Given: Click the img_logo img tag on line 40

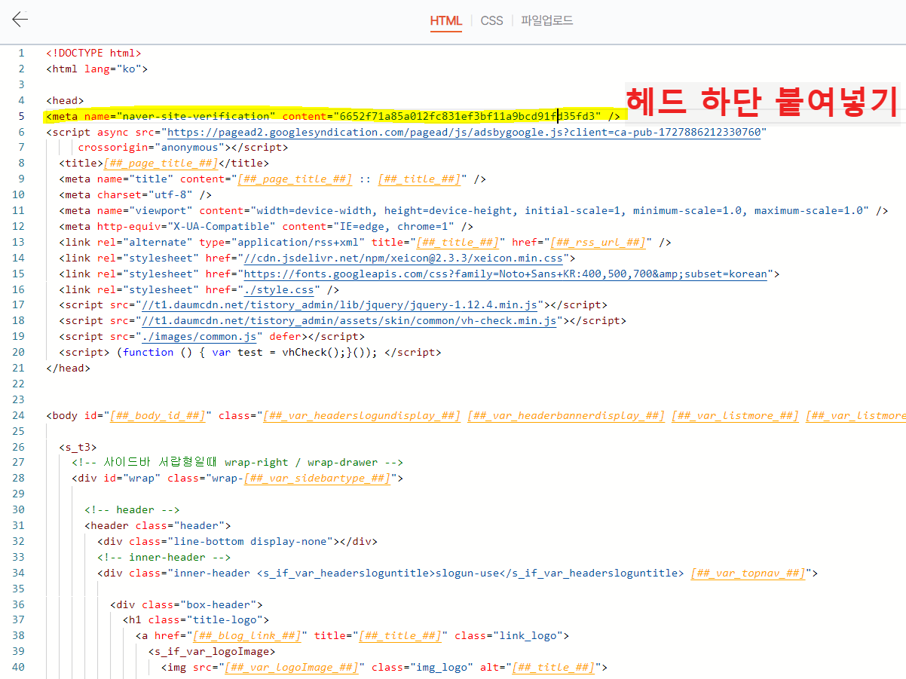Looking at the screenshot, I should coord(384,669).
